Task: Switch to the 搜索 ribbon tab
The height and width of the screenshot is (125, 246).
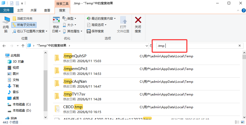Action: point(62,10)
